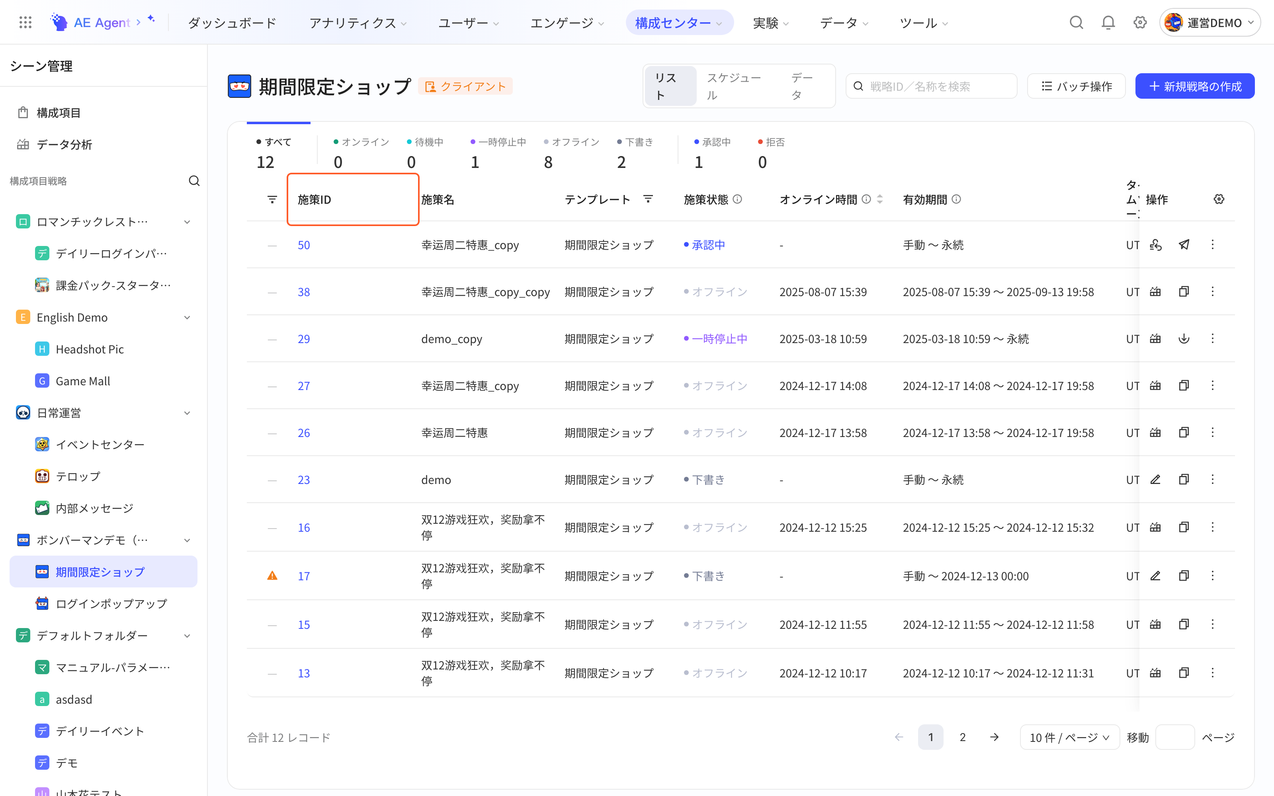Click the data analysis icon in row 38
Viewport: 1274px width, 796px height.
tap(1155, 291)
